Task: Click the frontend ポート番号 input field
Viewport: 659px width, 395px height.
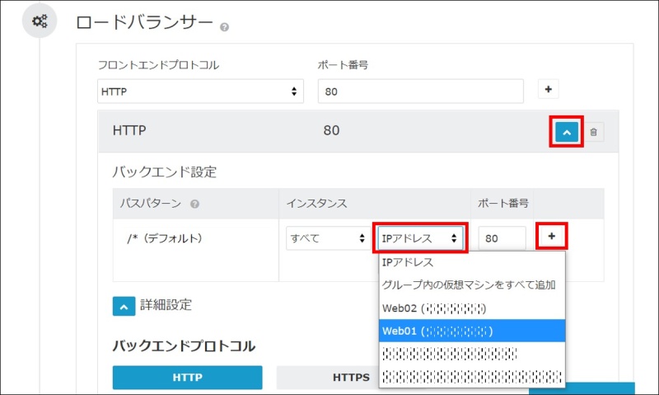Action: [x=420, y=92]
